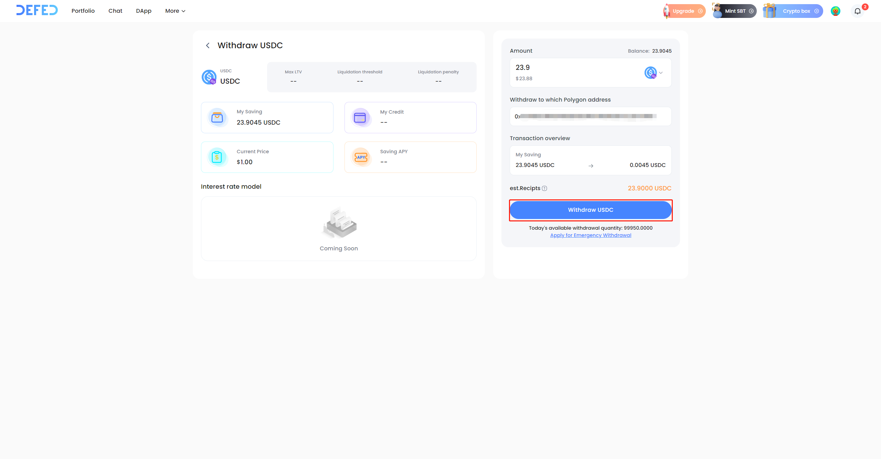
Task: Focus the Polygon address input field
Action: (590, 116)
